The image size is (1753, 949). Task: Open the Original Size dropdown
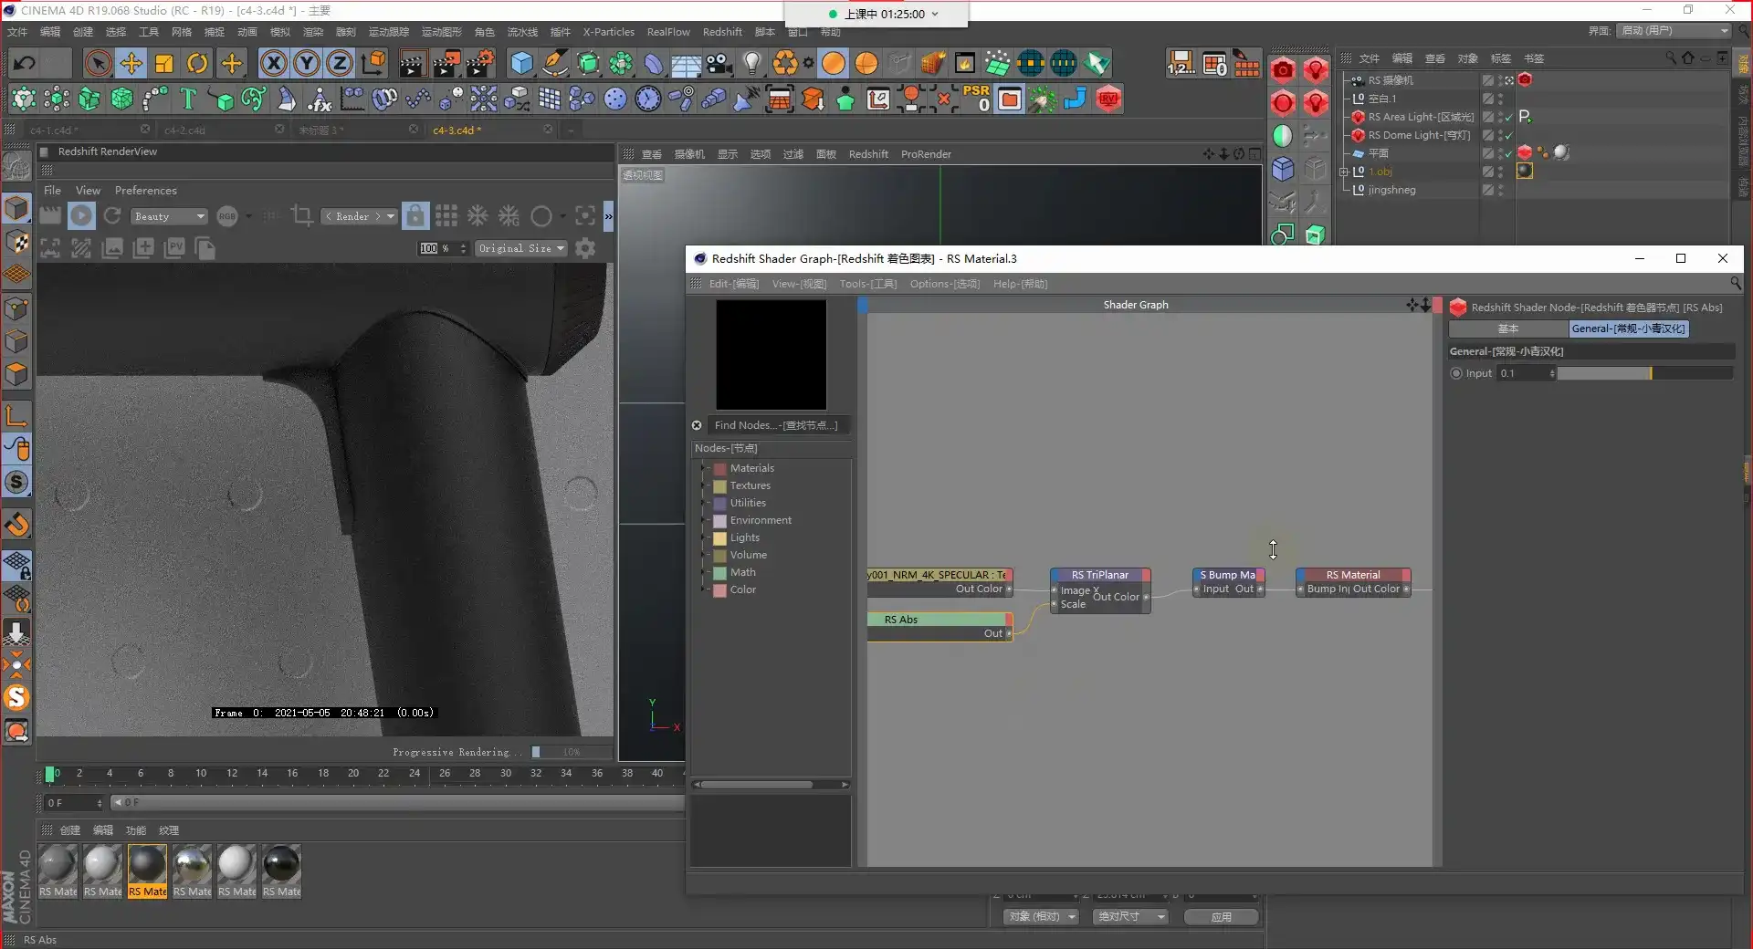pyautogui.click(x=521, y=248)
